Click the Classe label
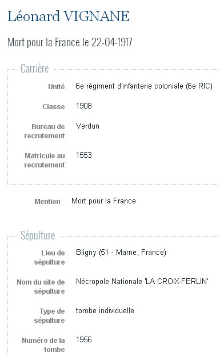220x356 pixels. pyautogui.click(x=54, y=106)
